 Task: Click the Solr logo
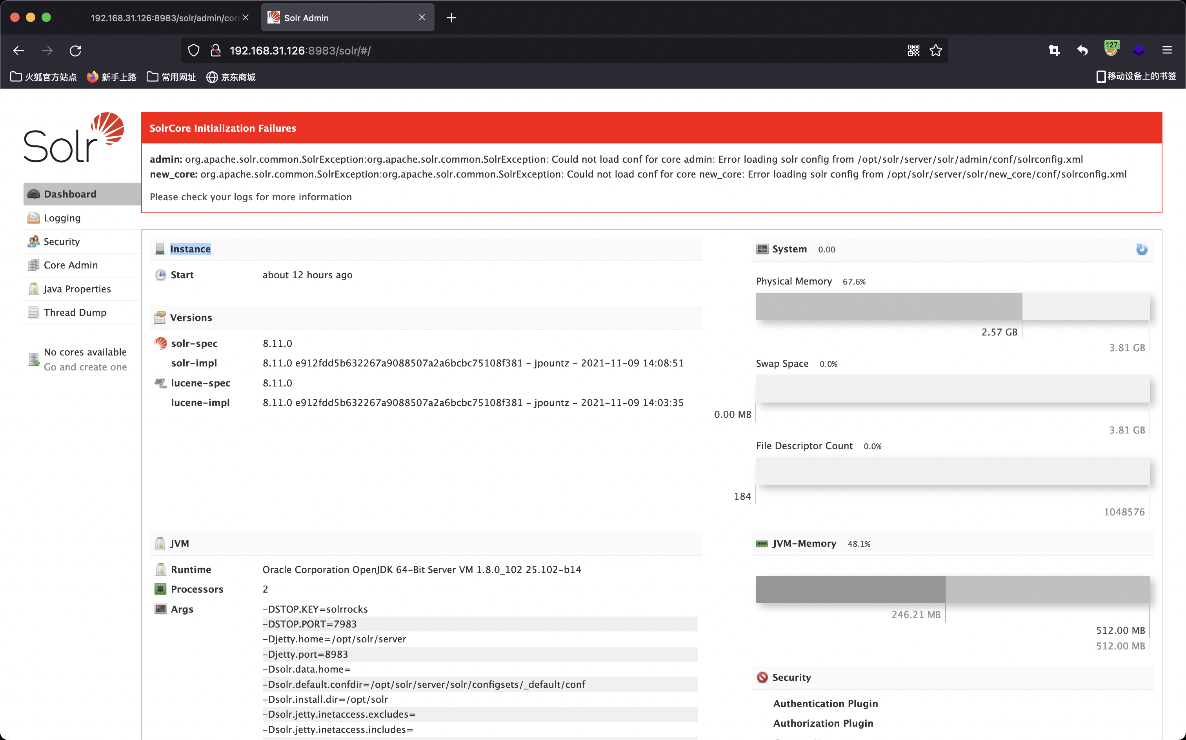click(73, 138)
